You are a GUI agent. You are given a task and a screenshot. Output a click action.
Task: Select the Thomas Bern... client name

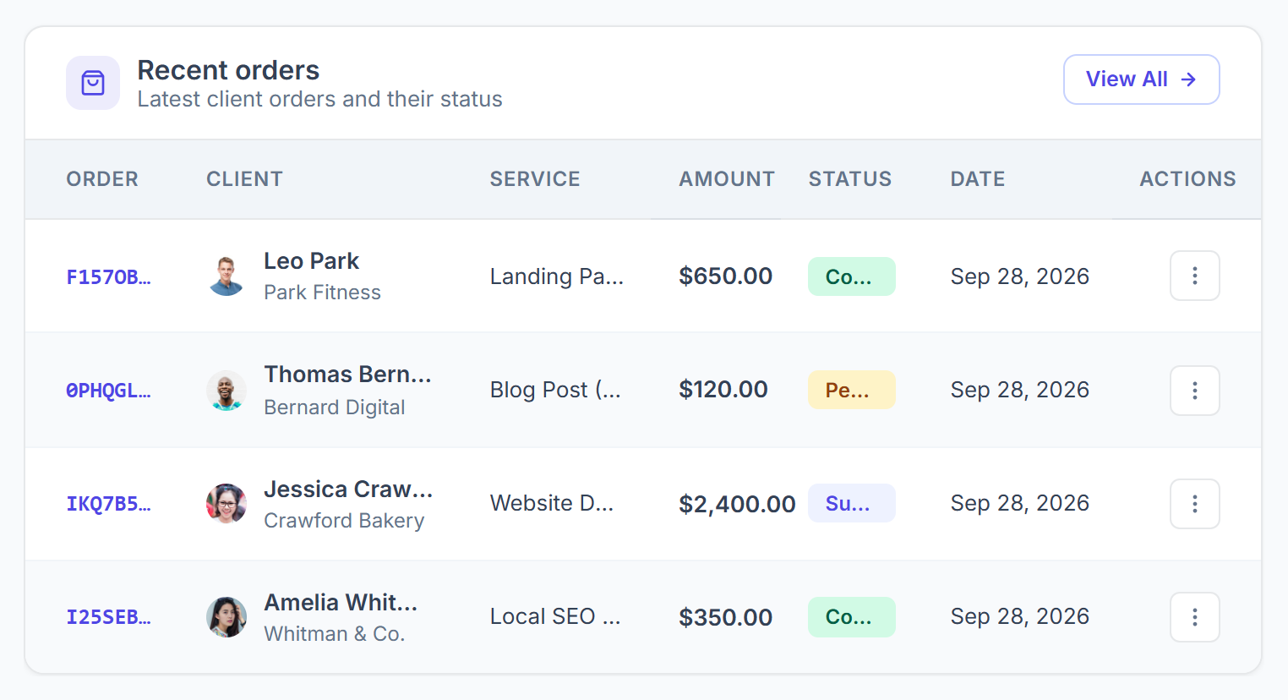pos(347,375)
